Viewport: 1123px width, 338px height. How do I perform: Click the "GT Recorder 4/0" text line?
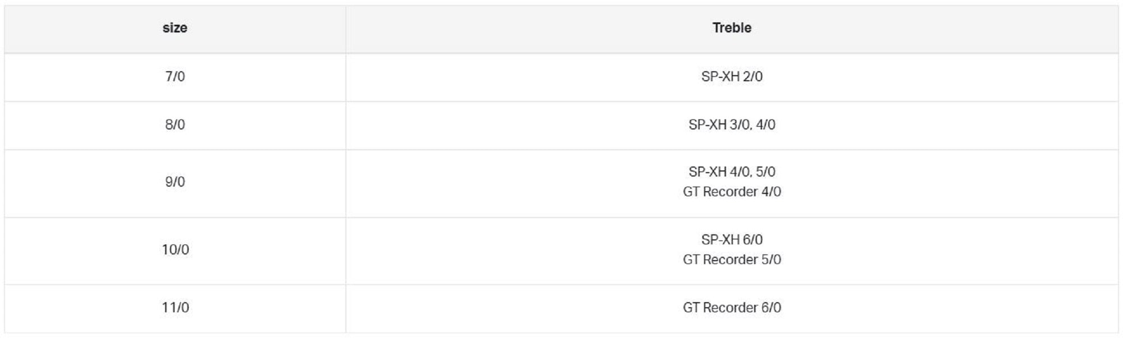click(732, 192)
